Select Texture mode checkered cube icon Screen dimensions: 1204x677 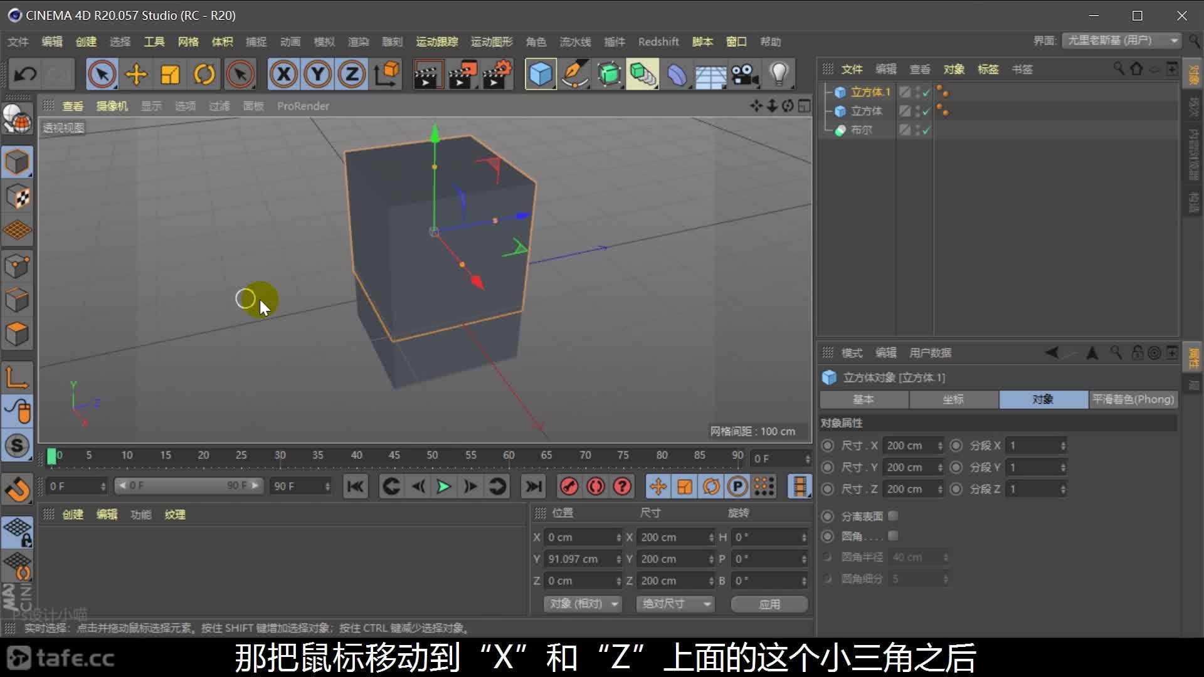pos(17,197)
